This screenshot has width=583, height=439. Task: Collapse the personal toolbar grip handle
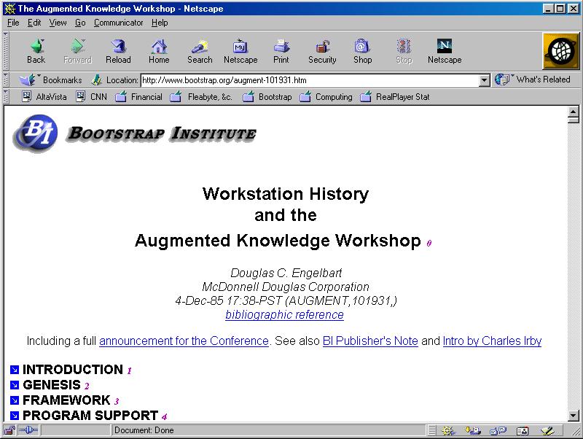(6, 97)
